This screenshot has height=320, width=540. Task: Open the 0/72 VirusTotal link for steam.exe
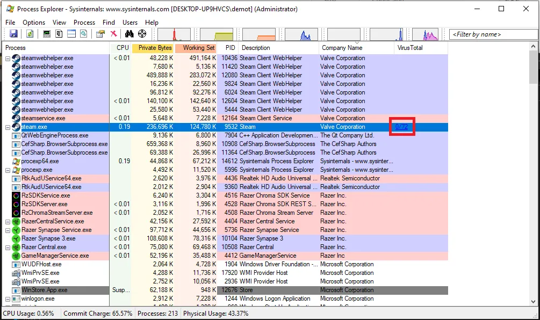tap(401, 127)
